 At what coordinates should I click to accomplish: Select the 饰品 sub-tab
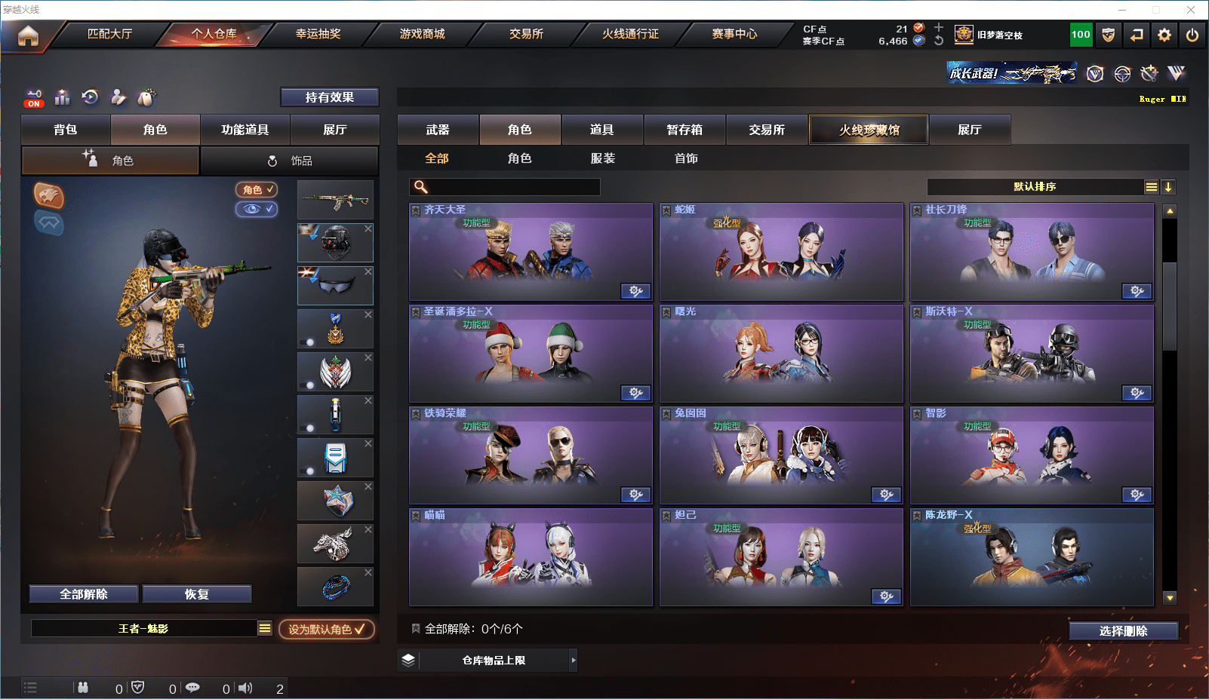coord(290,161)
